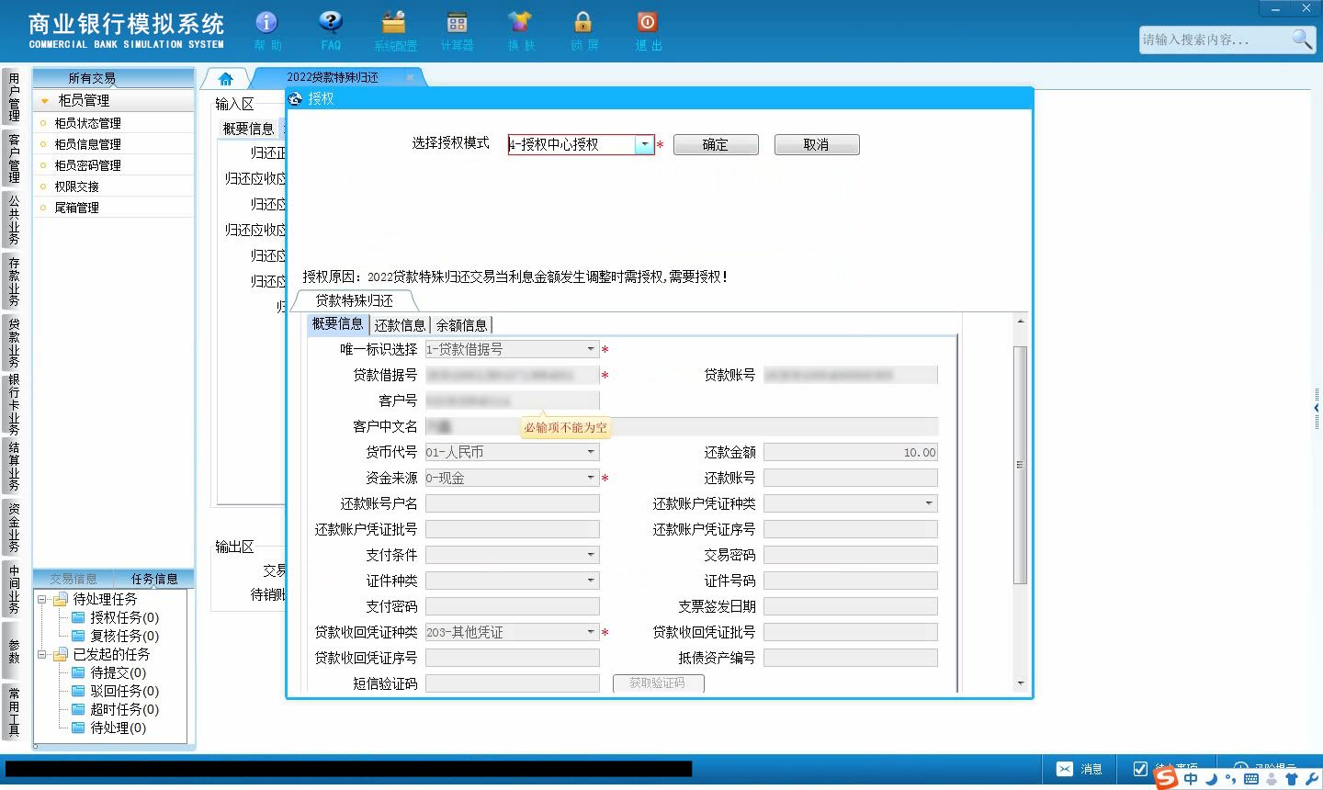1323x790 pixels.
Task: Open the 唯一标识选择 dropdown
Action: tap(591, 349)
